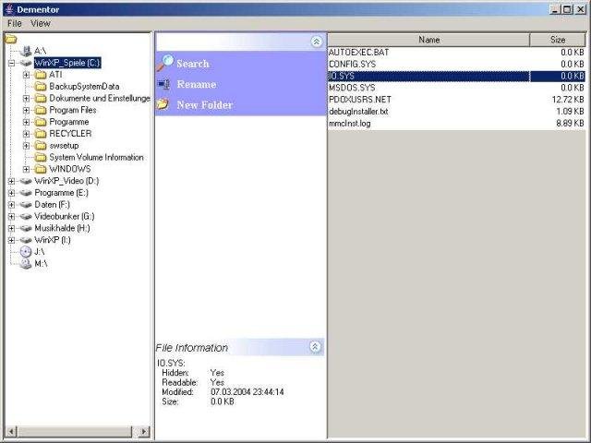Sort files by Size column header
The image size is (591, 443).
pos(558,40)
